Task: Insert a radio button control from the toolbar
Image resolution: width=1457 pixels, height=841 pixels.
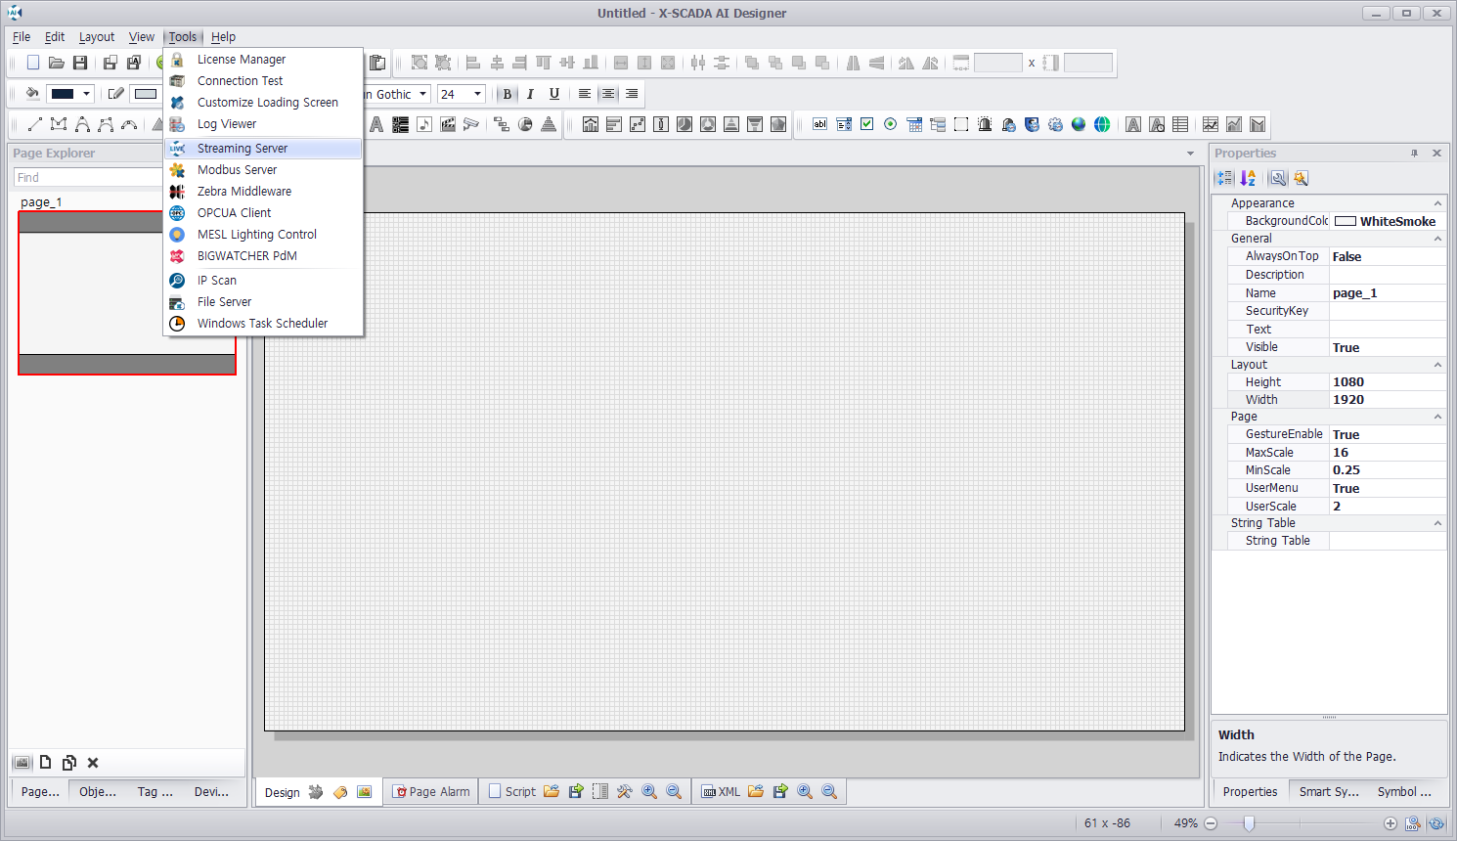Action: pos(890,124)
